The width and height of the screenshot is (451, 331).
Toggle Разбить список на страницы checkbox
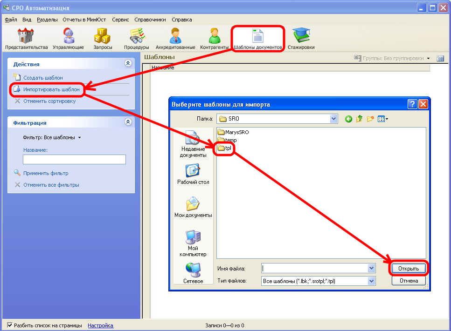point(10,325)
